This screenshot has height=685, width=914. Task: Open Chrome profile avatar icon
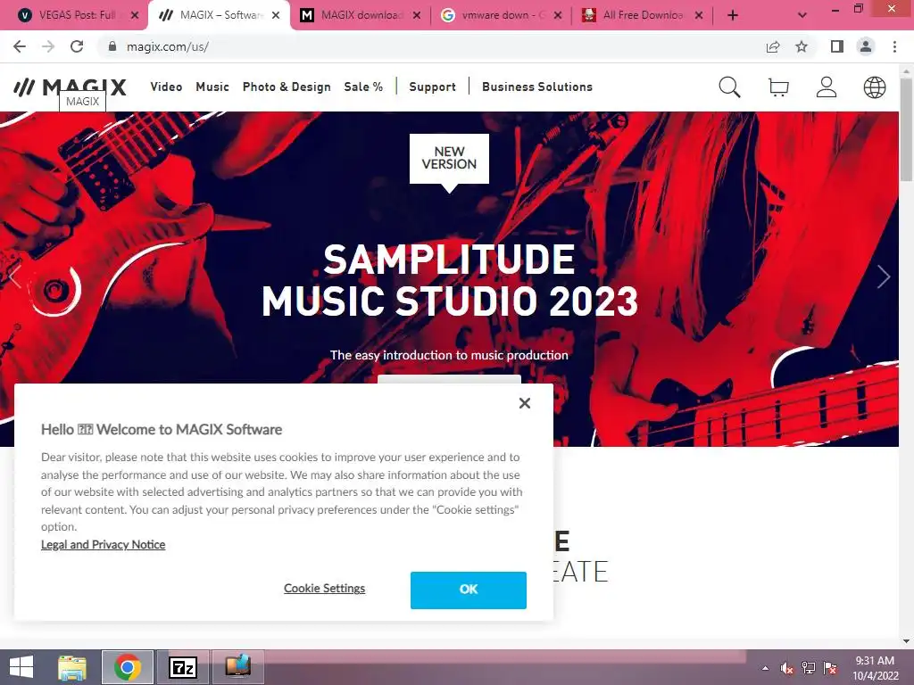point(866,46)
